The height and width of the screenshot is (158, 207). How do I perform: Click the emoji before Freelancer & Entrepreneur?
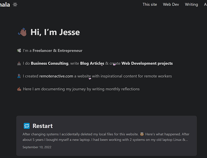[x=19, y=51]
